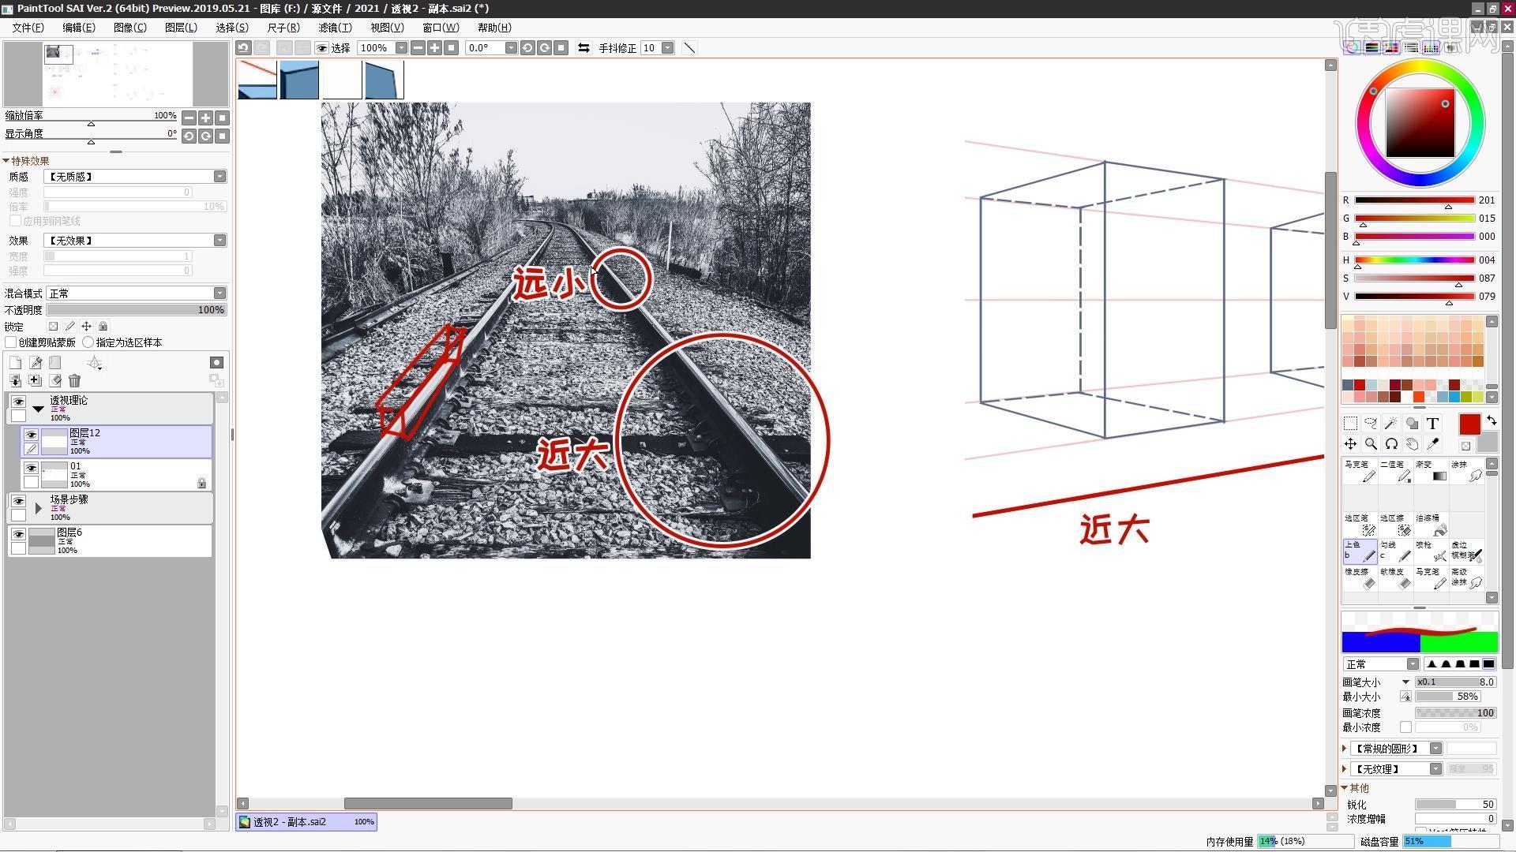1516x852 pixels.
Task: Choose the 渐变 gradient tool
Action: 1431,470
